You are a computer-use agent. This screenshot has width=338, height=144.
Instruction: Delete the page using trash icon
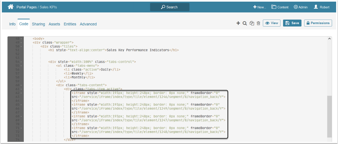(x=258, y=23)
